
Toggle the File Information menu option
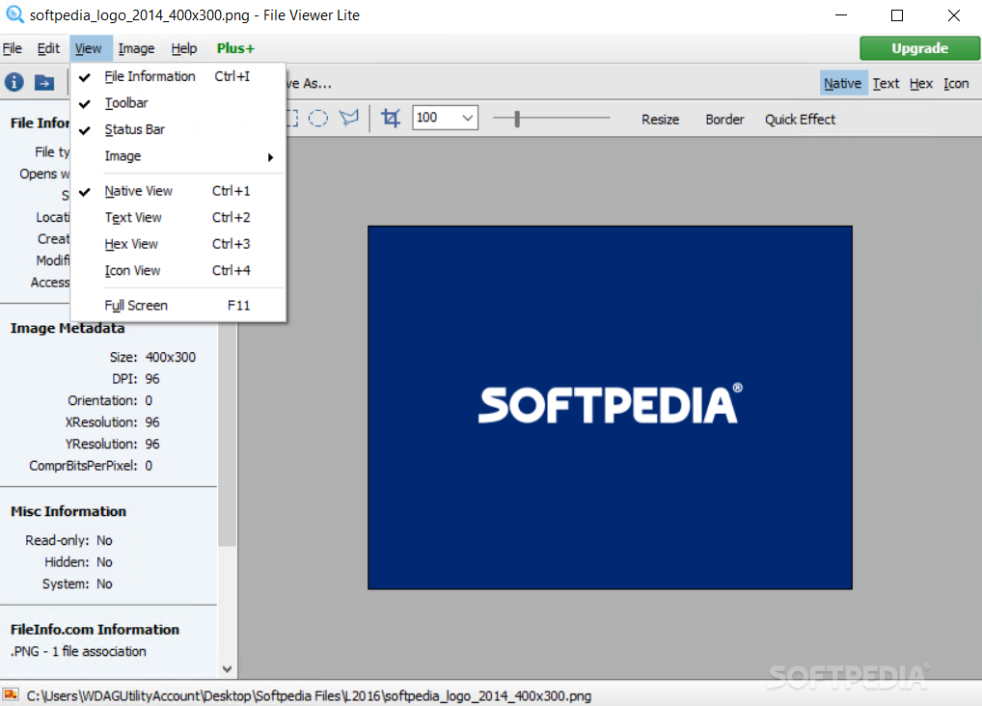coord(177,76)
